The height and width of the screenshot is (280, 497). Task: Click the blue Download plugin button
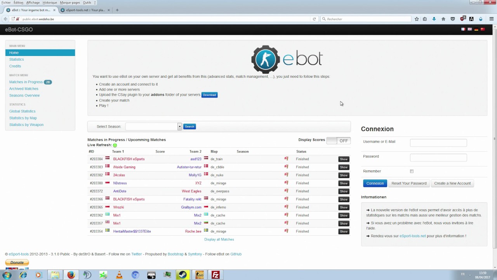point(209,95)
